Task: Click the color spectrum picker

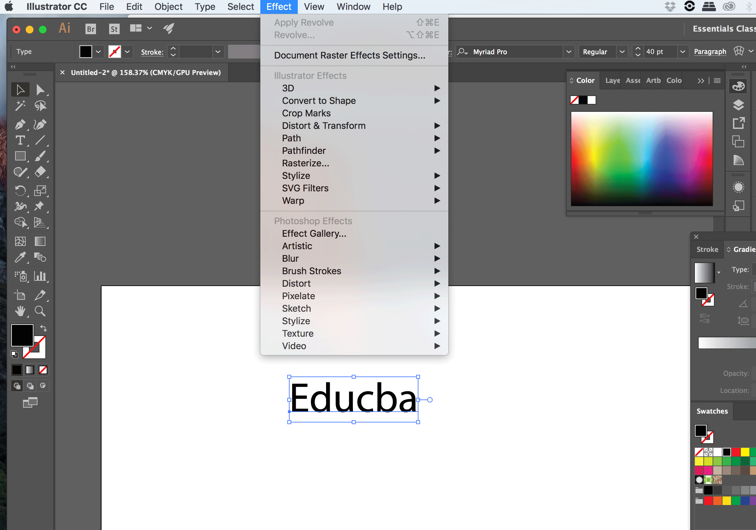Action: tap(641, 159)
